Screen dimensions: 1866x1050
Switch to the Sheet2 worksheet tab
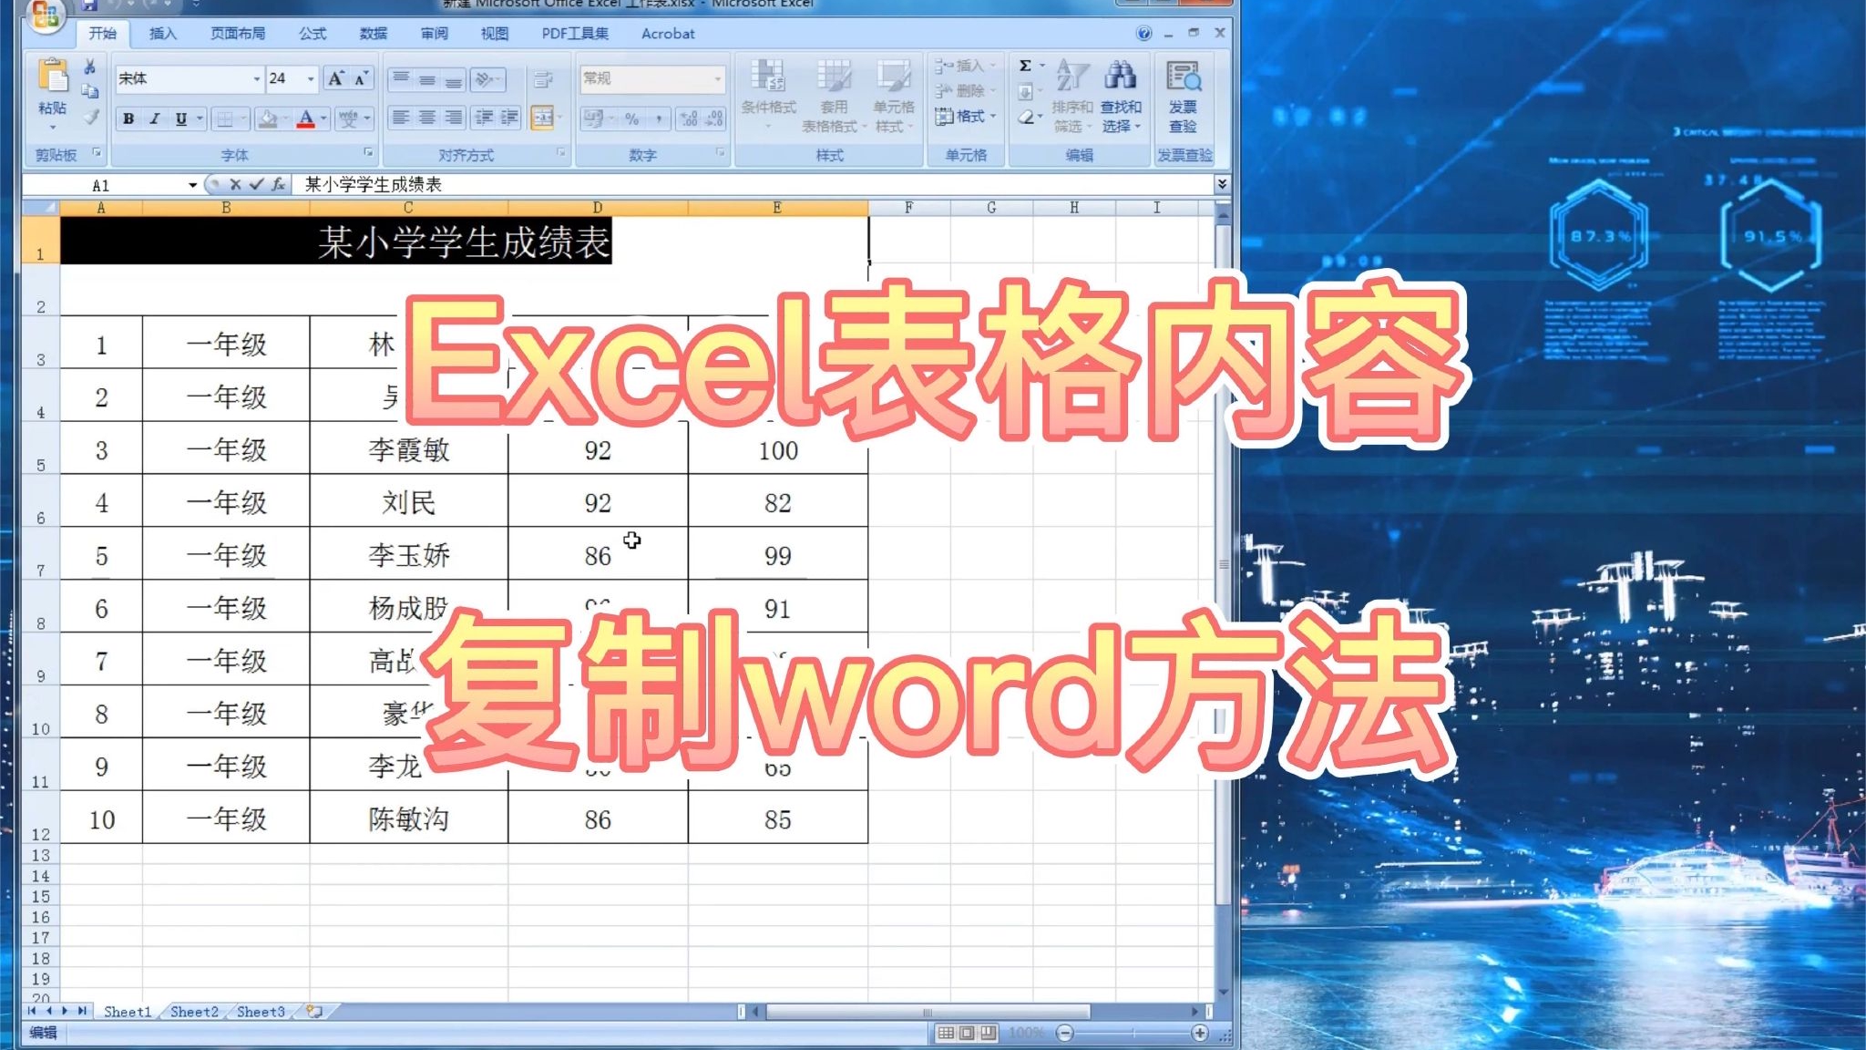tap(193, 1012)
